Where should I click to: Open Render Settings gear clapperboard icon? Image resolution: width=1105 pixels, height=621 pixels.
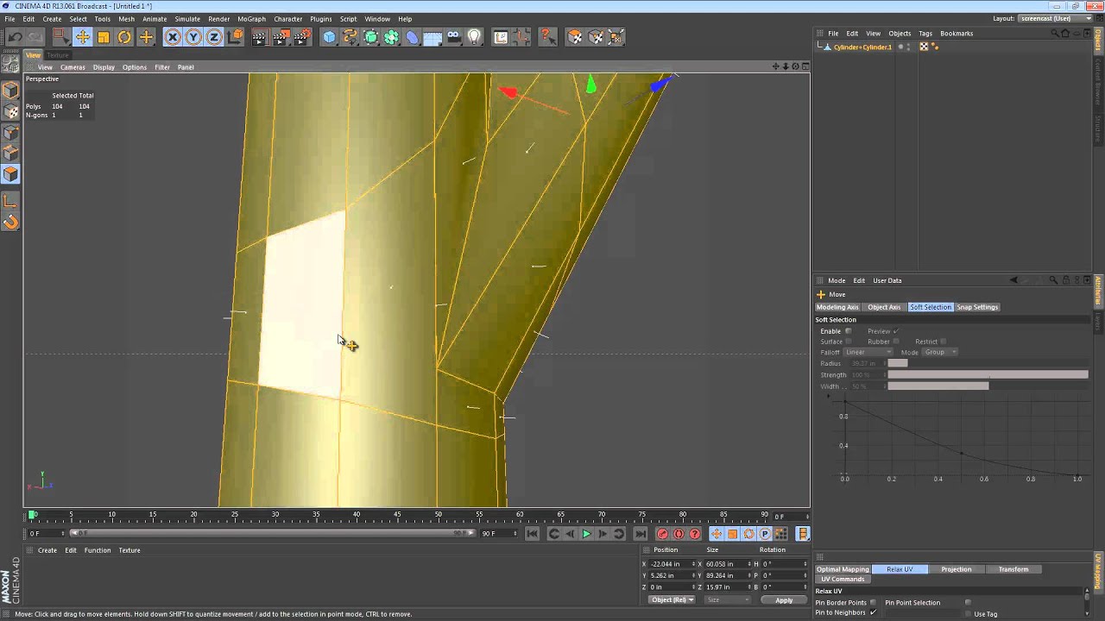tap(302, 37)
